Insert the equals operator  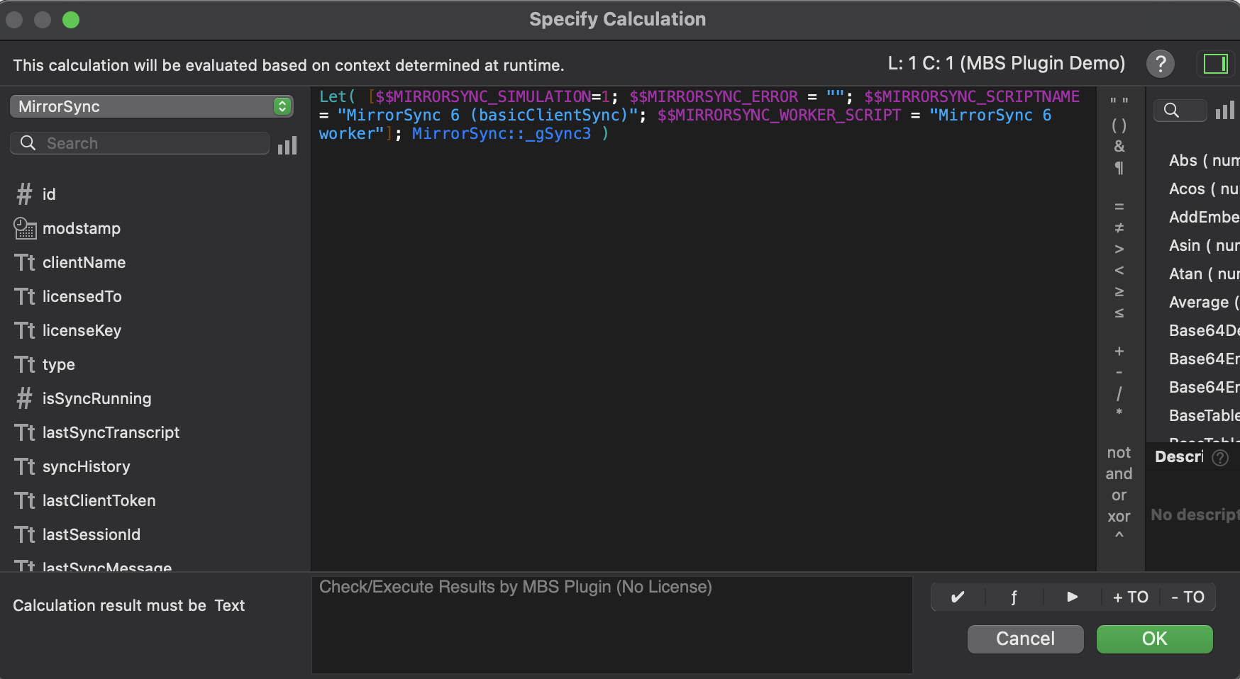click(1119, 206)
